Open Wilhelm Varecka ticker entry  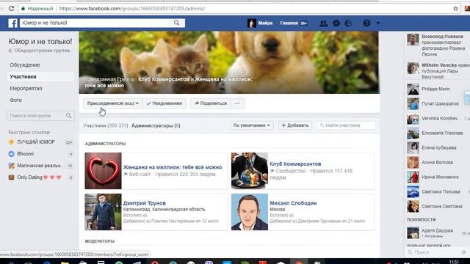pyautogui.click(x=438, y=70)
